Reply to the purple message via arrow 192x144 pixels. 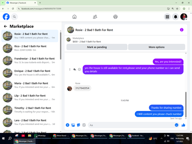pos(74,70)
